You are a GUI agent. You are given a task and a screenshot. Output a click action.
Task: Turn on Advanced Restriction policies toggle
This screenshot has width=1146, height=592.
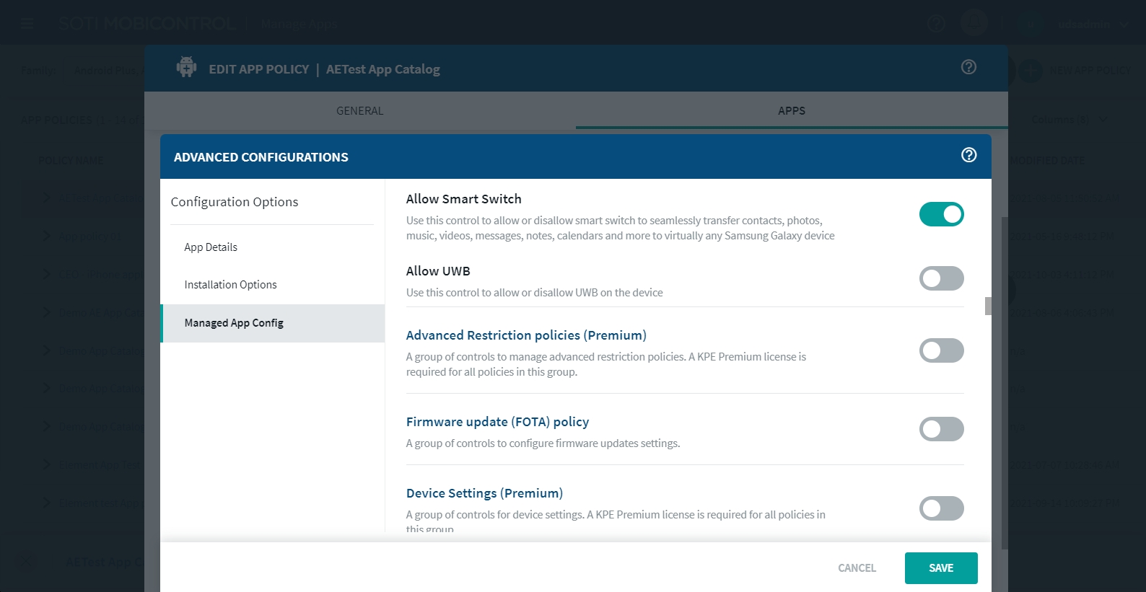pyautogui.click(x=941, y=350)
